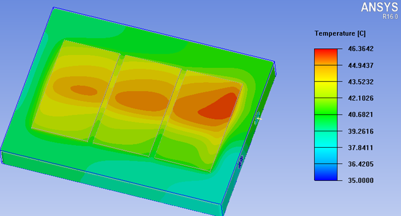Click the minimum value 35.0000 label
Viewport: 401px width, 216px height.
(361, 181)
